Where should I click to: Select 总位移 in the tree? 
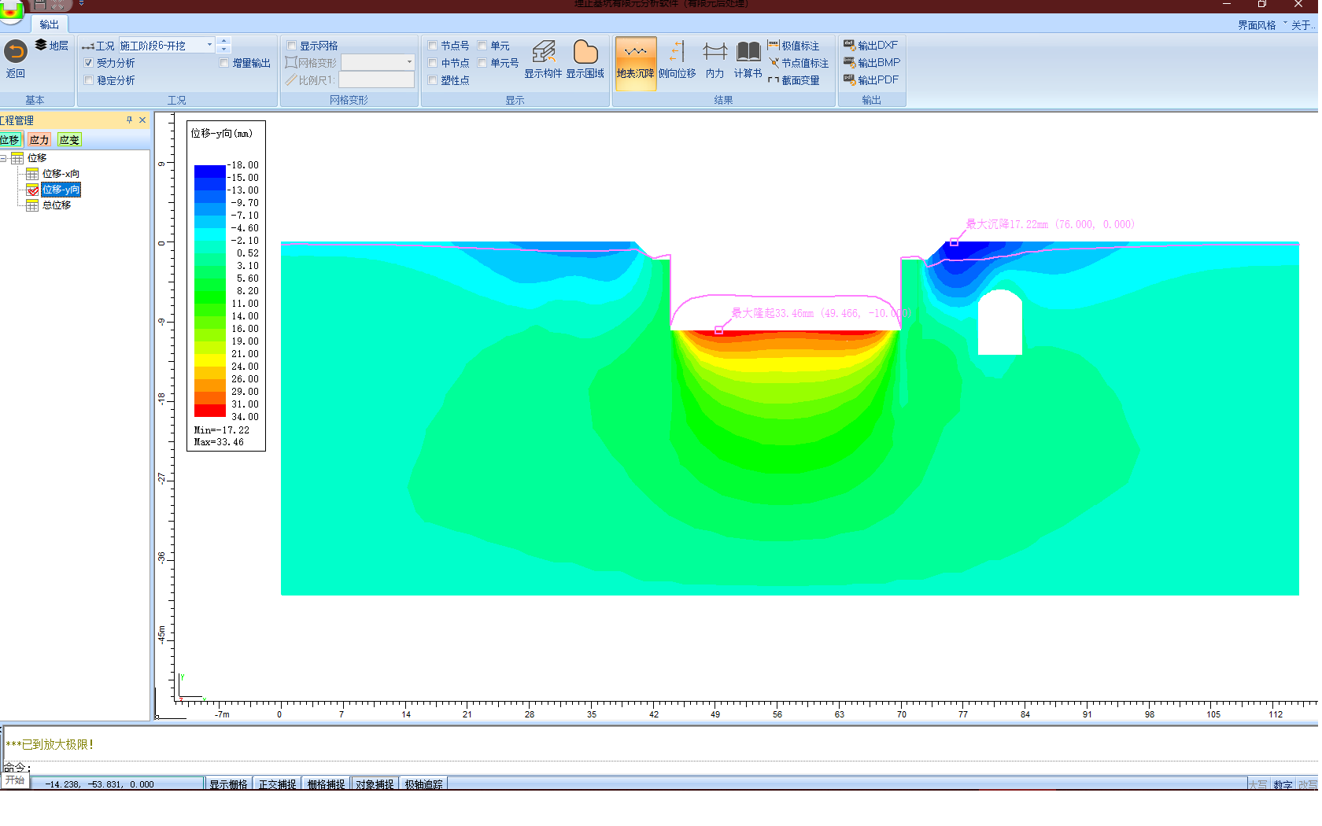(x=57, y=205)
